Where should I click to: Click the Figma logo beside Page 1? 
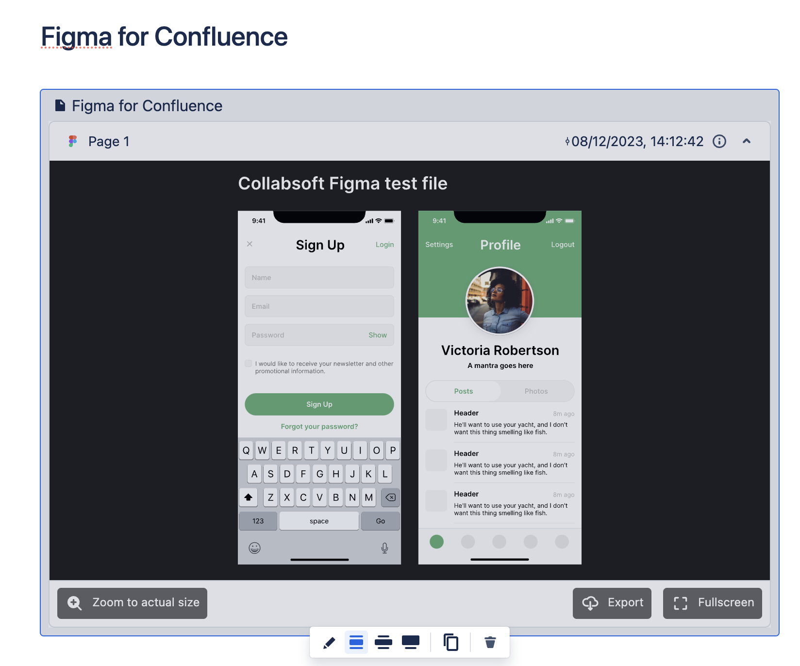pos(73,141)
